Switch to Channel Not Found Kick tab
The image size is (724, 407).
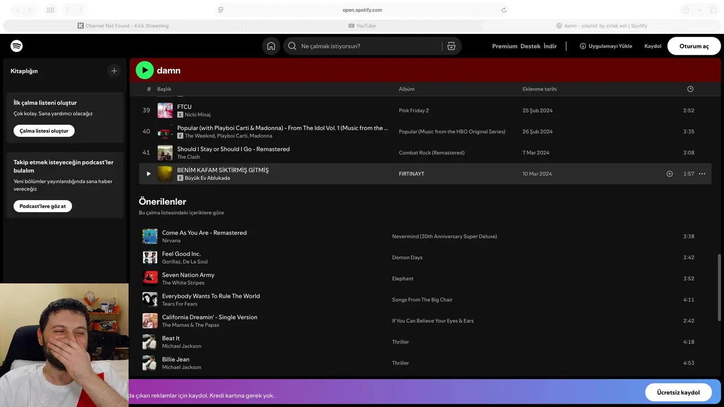click(x=123, y=25)
